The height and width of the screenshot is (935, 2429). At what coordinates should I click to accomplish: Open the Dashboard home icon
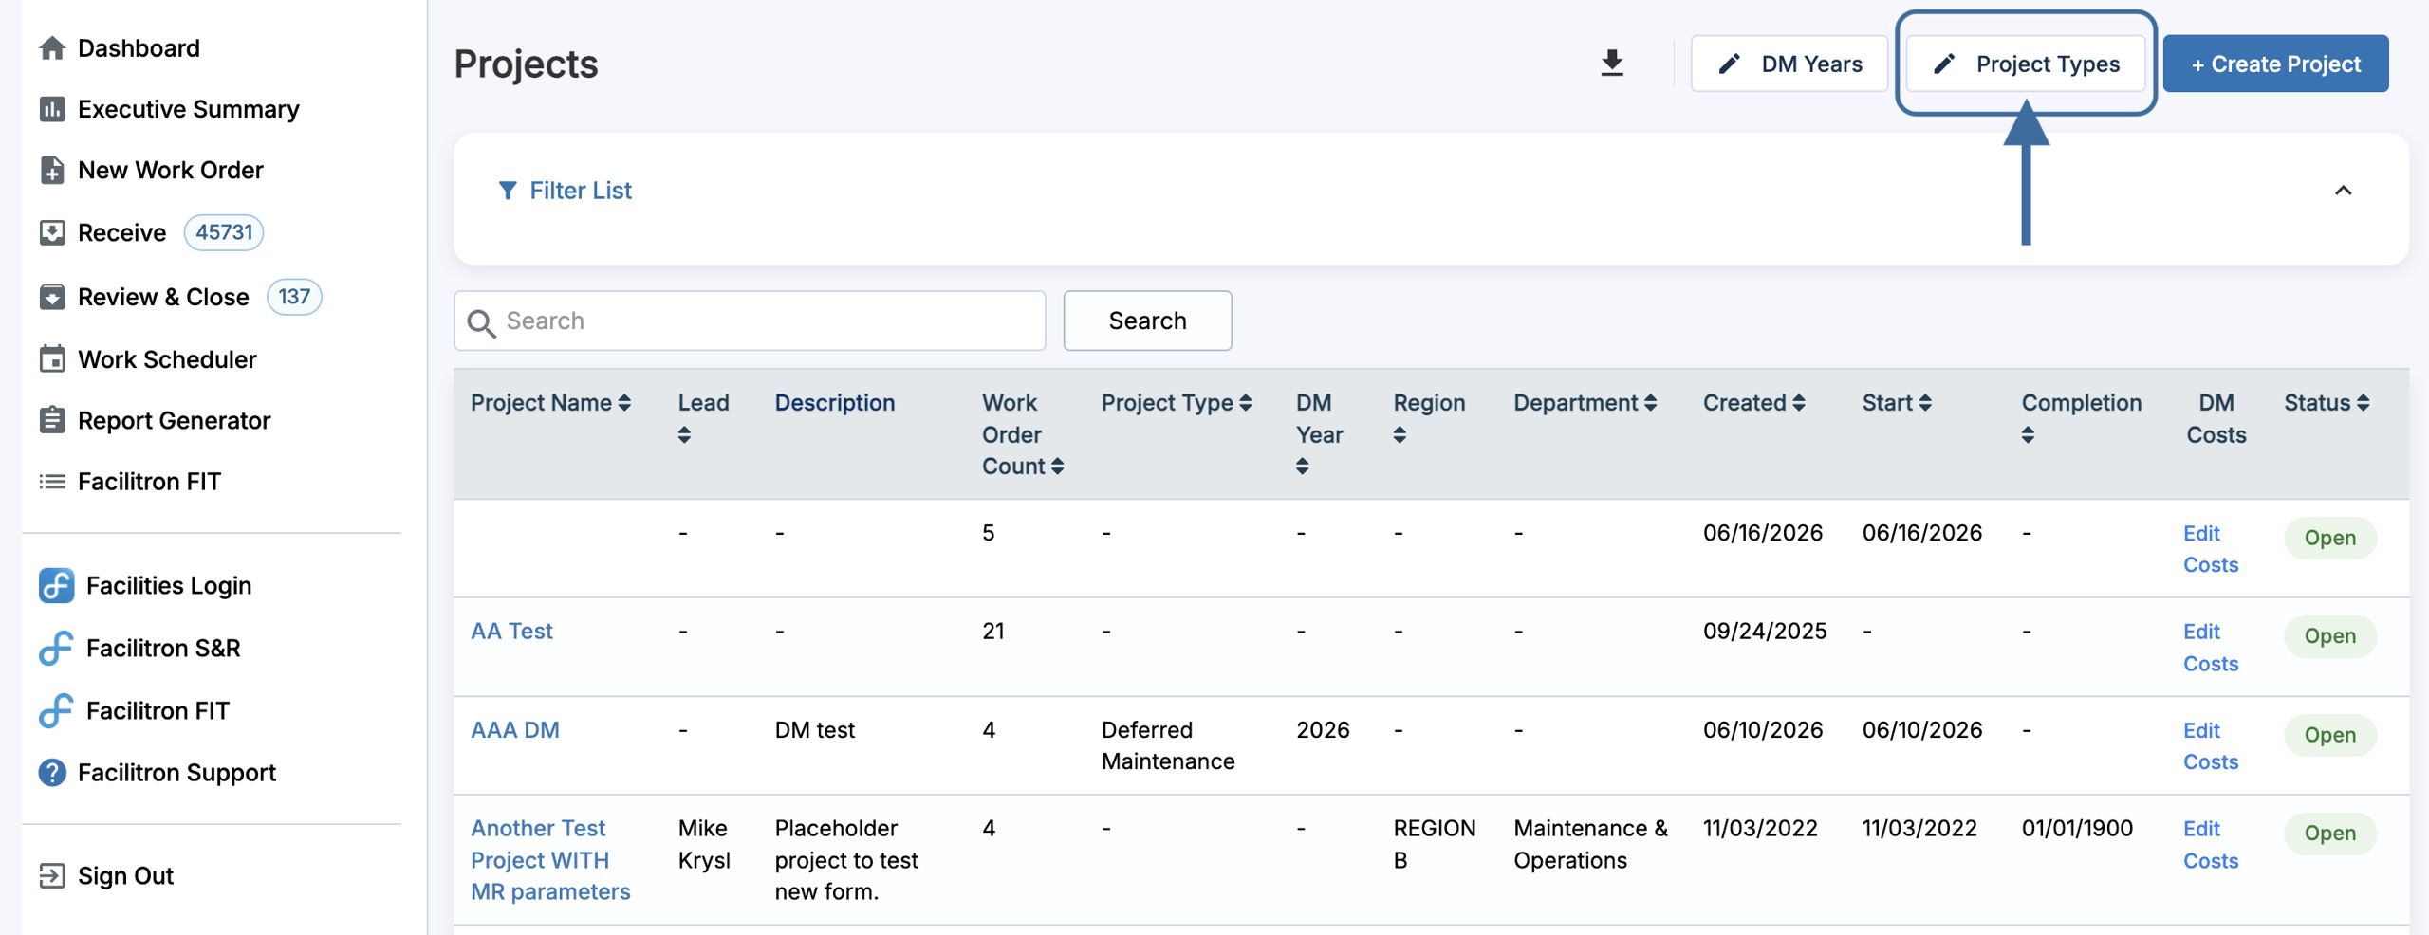coord(52,47)
